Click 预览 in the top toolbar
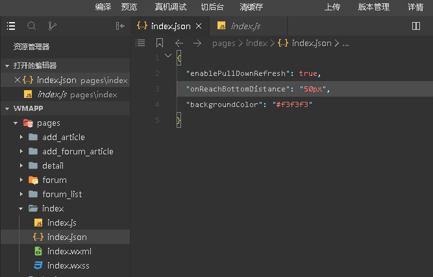The image size is (433, 277). 129,7
